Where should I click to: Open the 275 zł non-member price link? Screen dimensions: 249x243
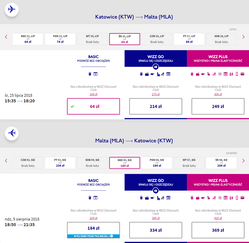155,94
